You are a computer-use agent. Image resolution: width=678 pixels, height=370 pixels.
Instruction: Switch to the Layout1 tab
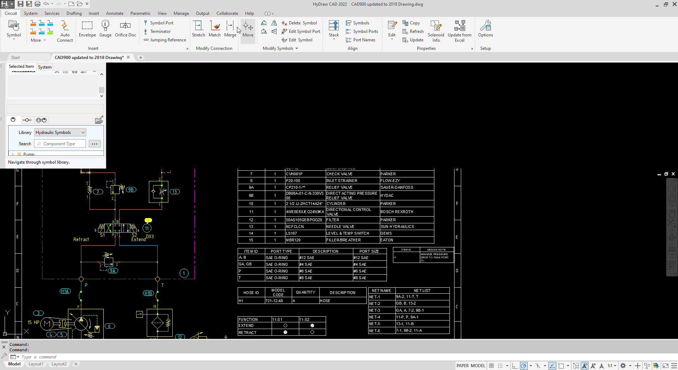36,364
